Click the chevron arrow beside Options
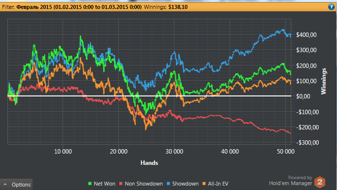 [x=5, y=185]
